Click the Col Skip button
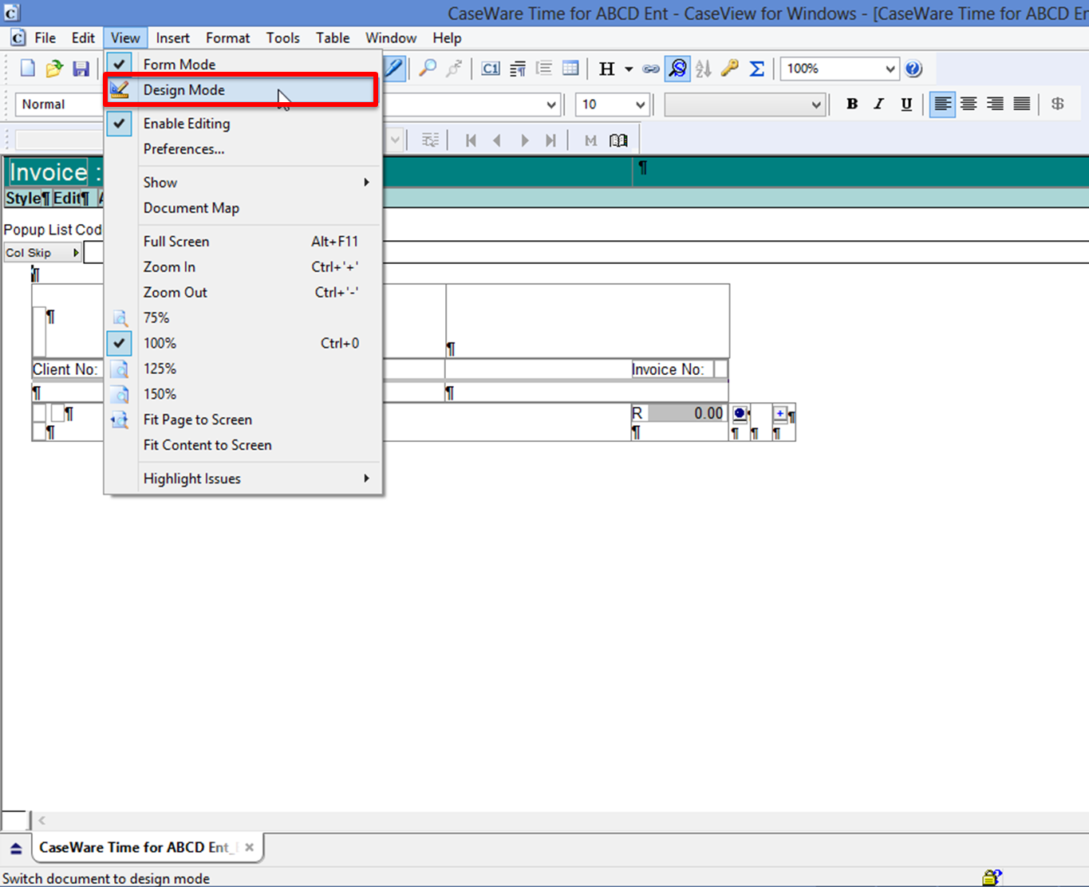The width and height of the screenshot is (1089, 887). coord(42,253)
